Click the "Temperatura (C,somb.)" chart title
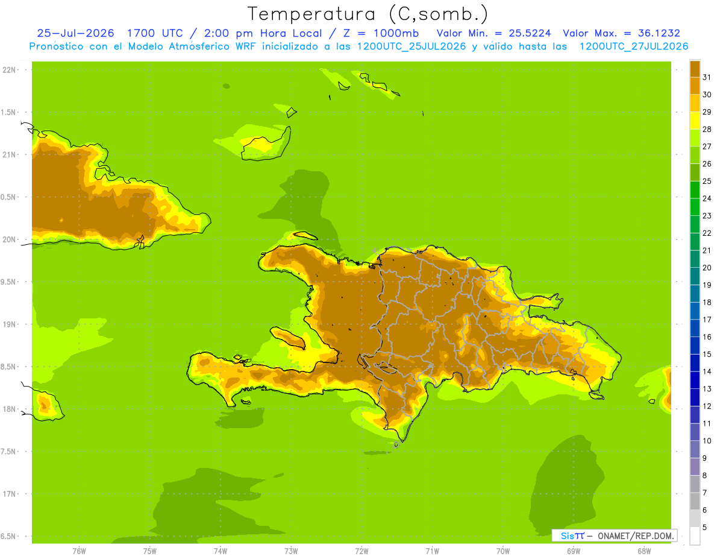Viewport: 723px width, 559px height. (368, 14)
